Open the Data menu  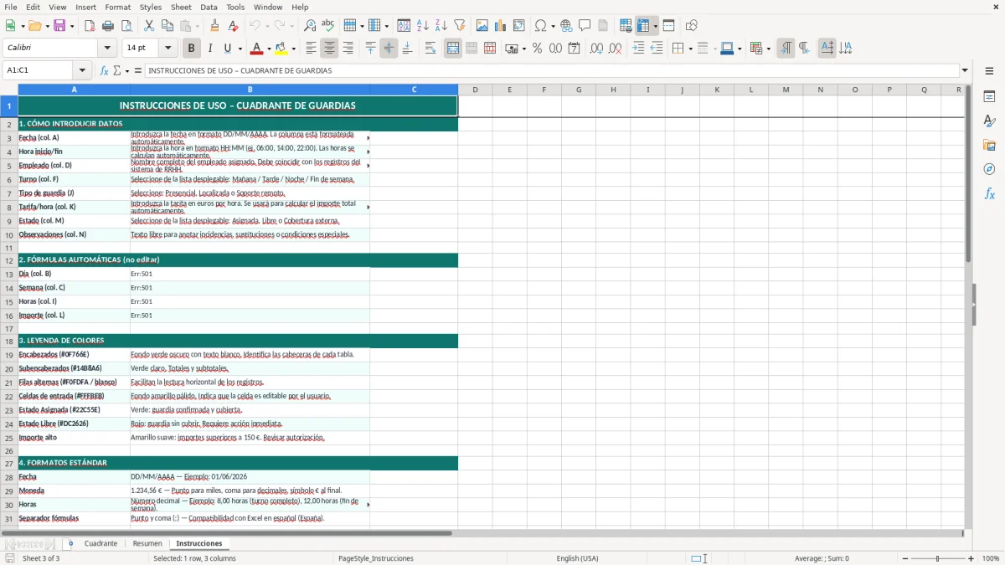click(209, 7)
